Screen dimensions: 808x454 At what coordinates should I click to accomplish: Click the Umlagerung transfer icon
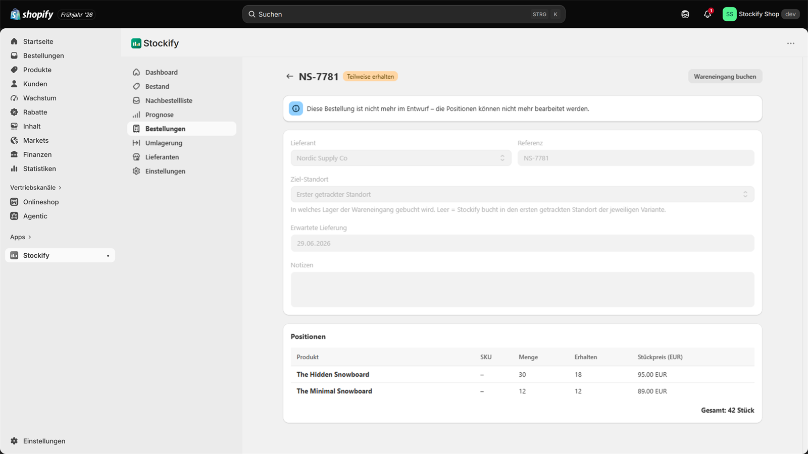click(136, 143)
